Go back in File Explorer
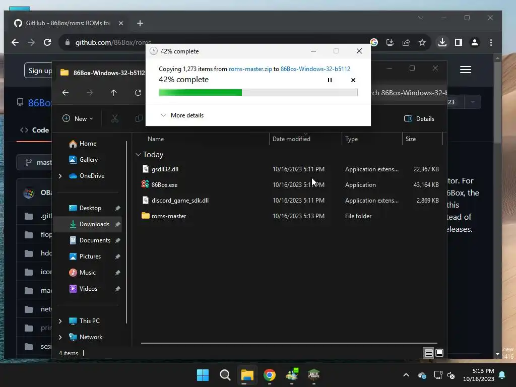Screen dimensions: 516x387 coord(66,93)
